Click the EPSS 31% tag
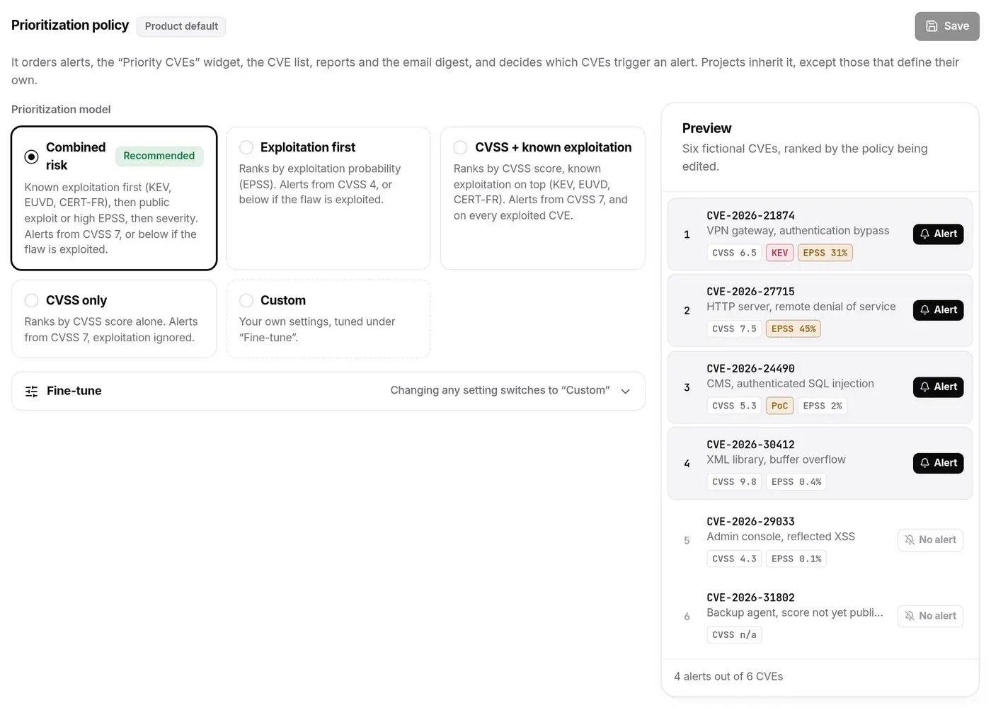The width and height of the screenshot is (991, 708). (825, 253)
